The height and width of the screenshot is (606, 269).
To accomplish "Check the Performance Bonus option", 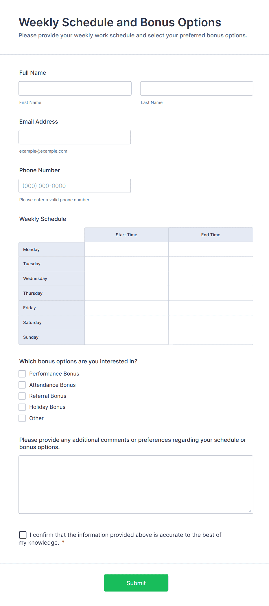I will pos(22,374).
